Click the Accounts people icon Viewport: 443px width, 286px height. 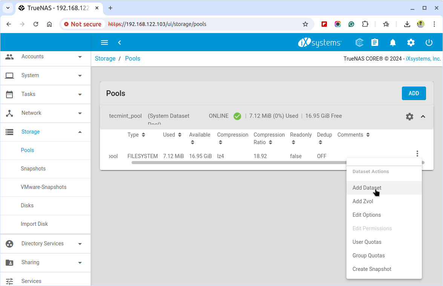(x=9, y=57)
